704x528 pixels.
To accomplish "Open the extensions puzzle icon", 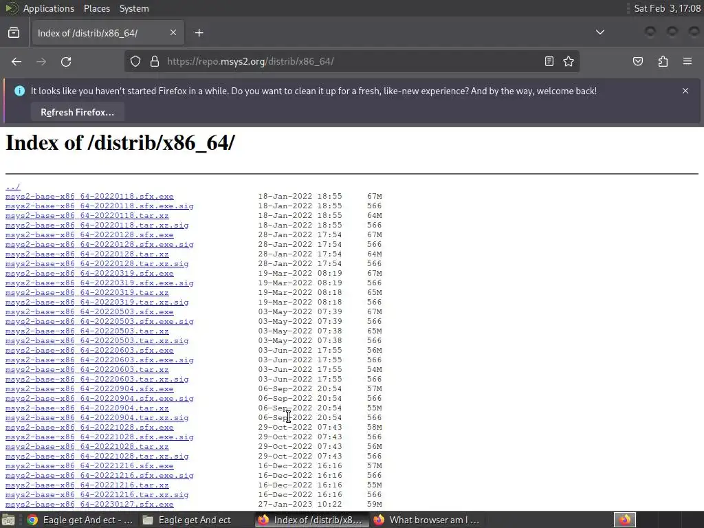I will tap(663, 61).
